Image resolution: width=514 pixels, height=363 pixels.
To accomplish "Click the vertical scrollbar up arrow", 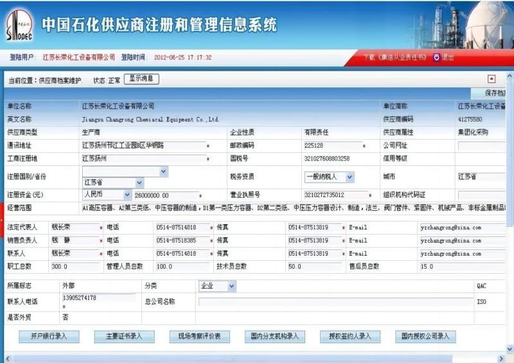I will (x=510, y=76).
